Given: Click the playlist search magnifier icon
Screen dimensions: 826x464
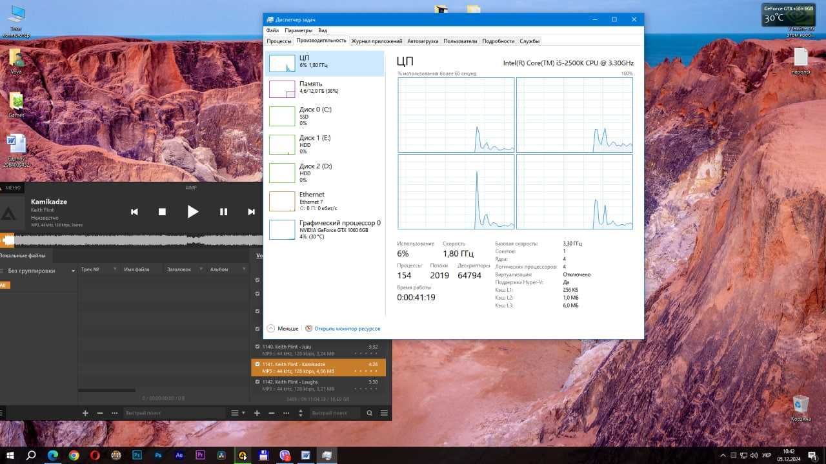Looking at the screenshot, I should pos(370,413).
